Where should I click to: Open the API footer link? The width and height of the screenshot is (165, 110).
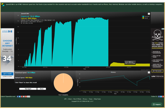(x=65, y=99)
